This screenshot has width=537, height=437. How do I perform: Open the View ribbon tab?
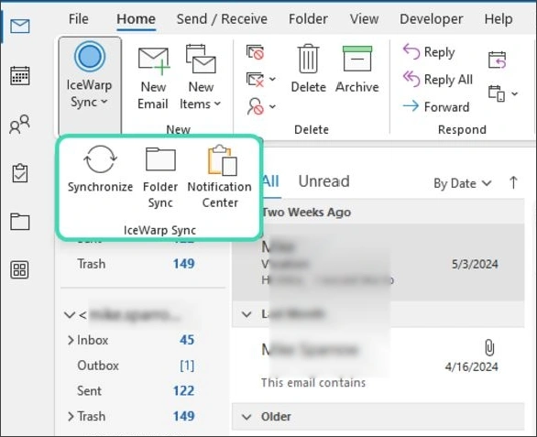click(x=364, y=19)
